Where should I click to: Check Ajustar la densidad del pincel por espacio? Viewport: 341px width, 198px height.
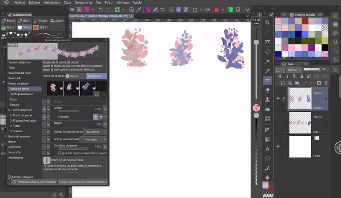click(x=60, y=153)
